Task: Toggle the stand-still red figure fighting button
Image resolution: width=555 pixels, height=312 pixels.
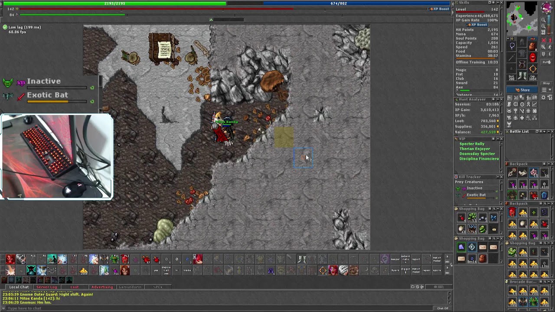Action: coord(550,40)
